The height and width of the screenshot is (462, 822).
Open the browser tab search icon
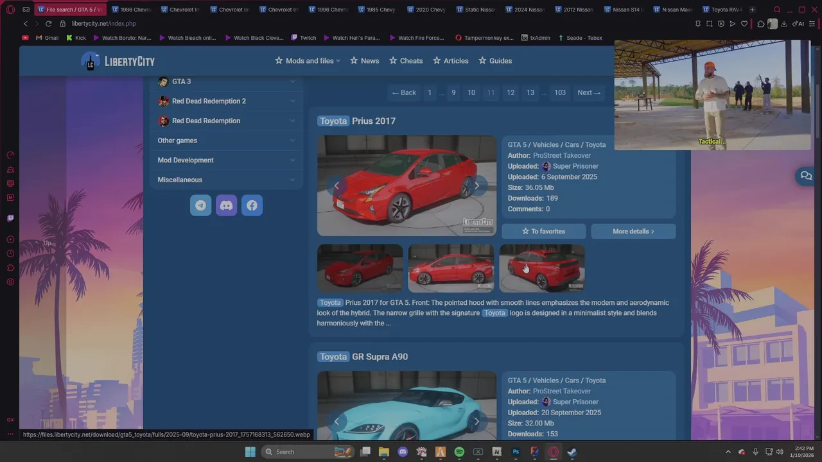(x=777, y=10)
